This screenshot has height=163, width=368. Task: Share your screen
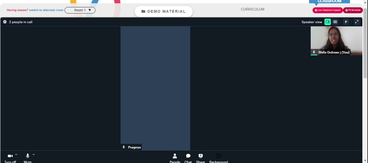pos(201,158)
